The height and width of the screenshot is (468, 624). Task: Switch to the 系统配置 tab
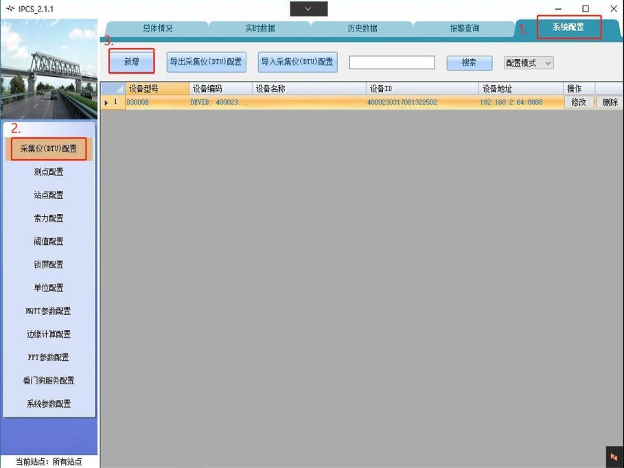(x=568, y=27)
